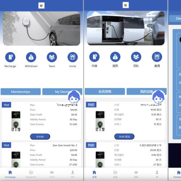Viewport: 181px width, 181px height.
Task: Click the 10.00 美元 purchase button
Action: (x=124, y=136)
